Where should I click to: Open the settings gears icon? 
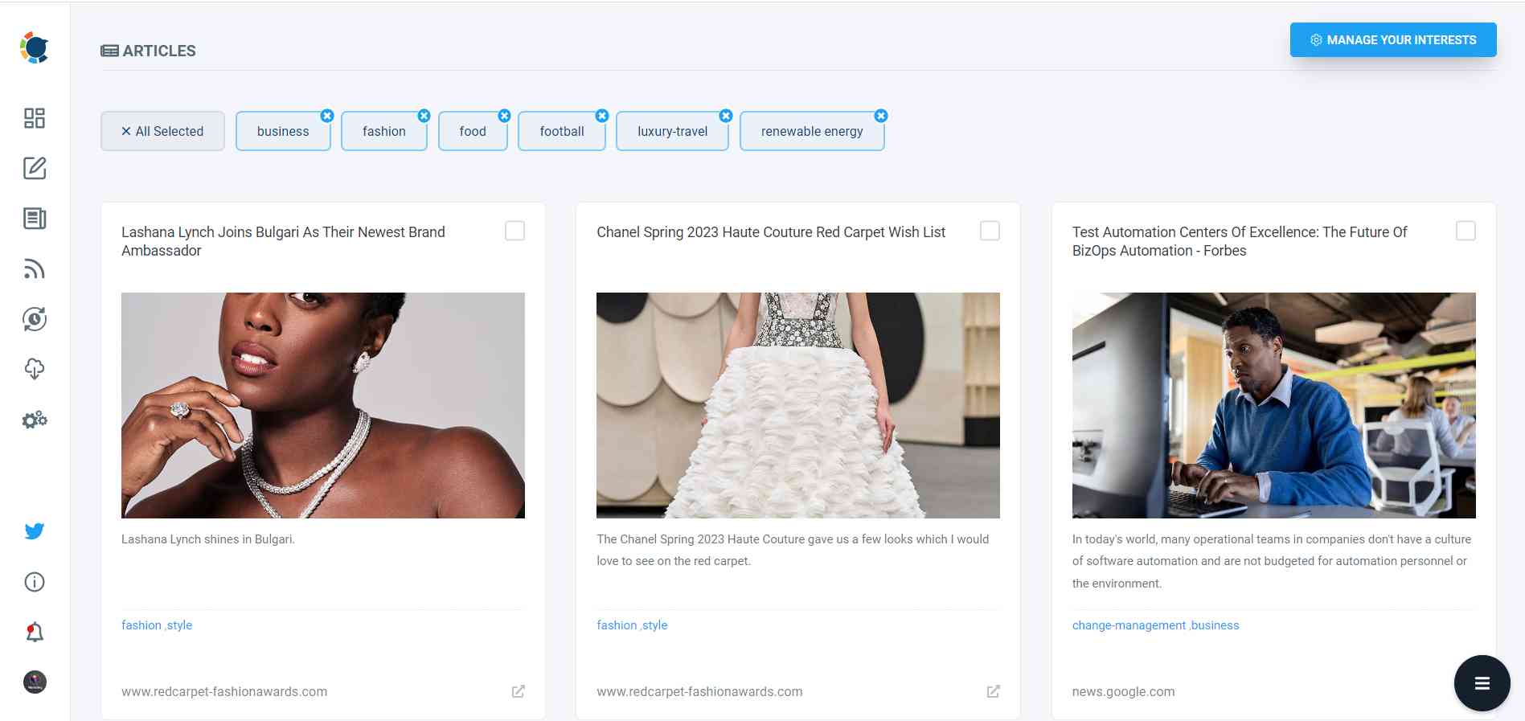coord(35,420)
